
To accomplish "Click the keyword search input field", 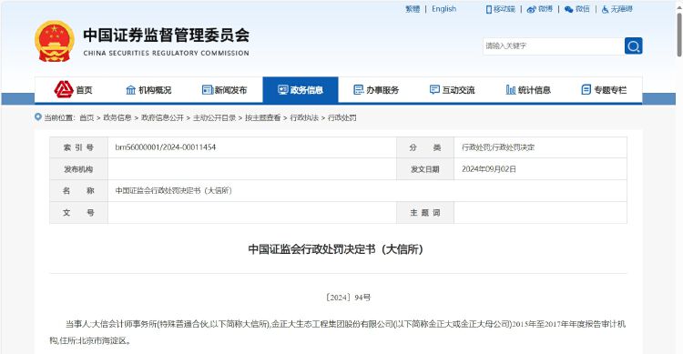I will pyautogui.click(x=553, y=46).
